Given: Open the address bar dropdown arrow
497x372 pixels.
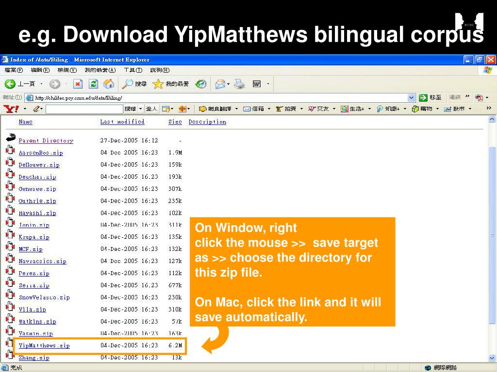Looking at the screenshot, I should coord(411,98).
